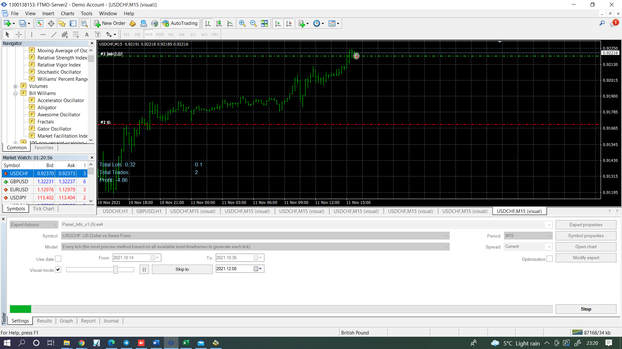Expand the Volumes indicator folder
Image resolution: width=622 pixels, height=349 pixels.
(15, 86)
